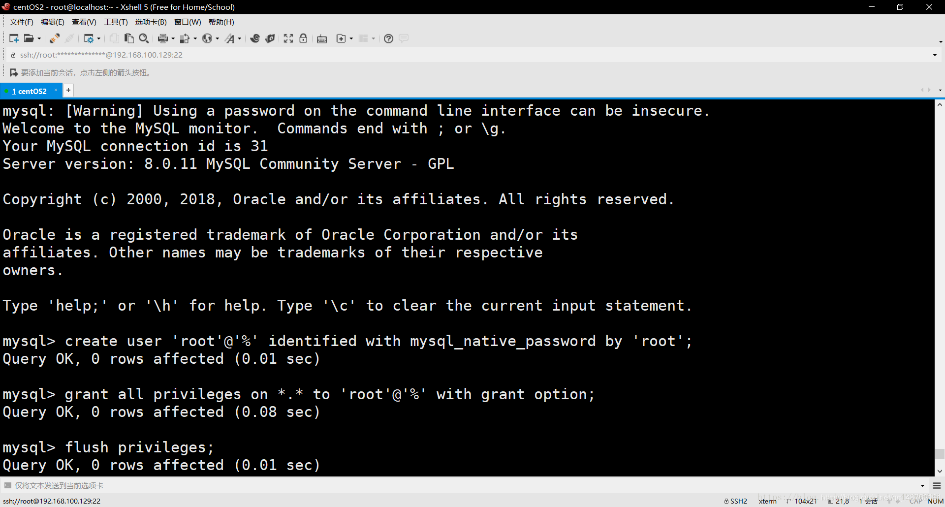Select the 1 centOS2 session tab
Viewport: 945px width, 507px height.
(x=29, y=91)
